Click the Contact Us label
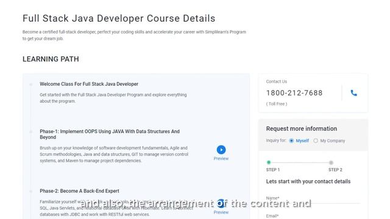The image size is (390, 219). click(x=276, y=82)
